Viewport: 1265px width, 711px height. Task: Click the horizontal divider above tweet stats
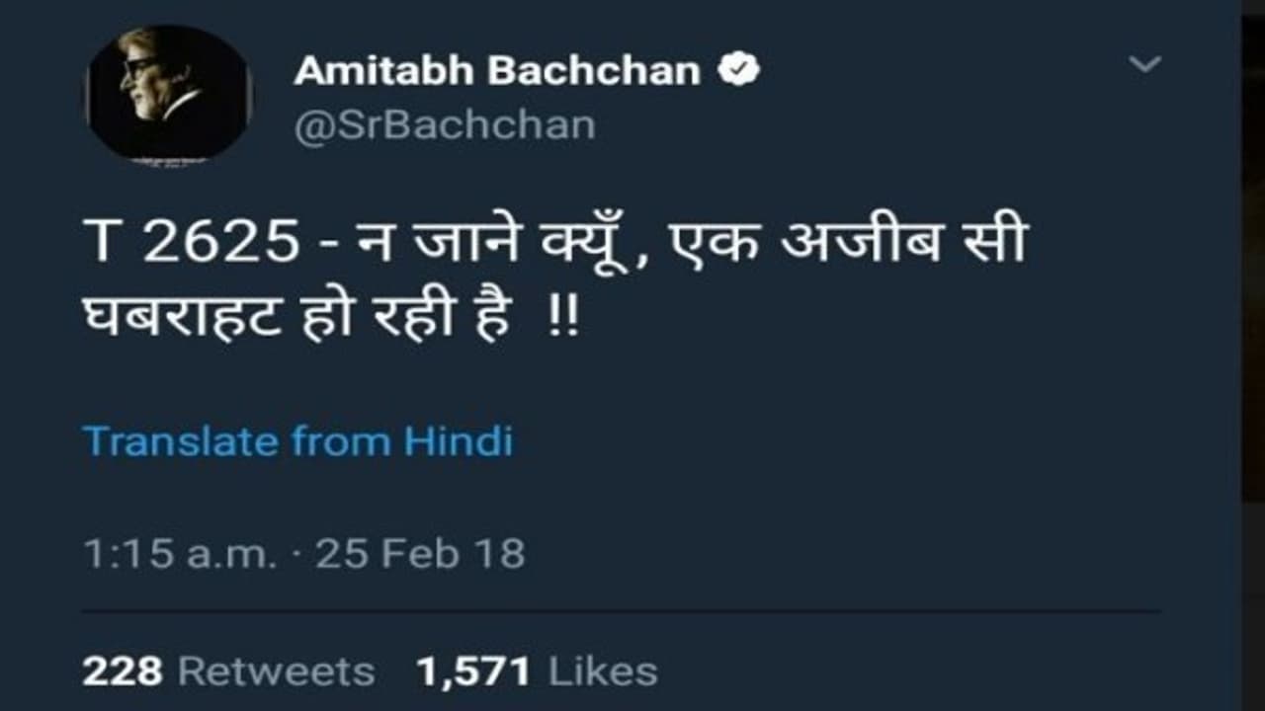click(x=621, y=612)
